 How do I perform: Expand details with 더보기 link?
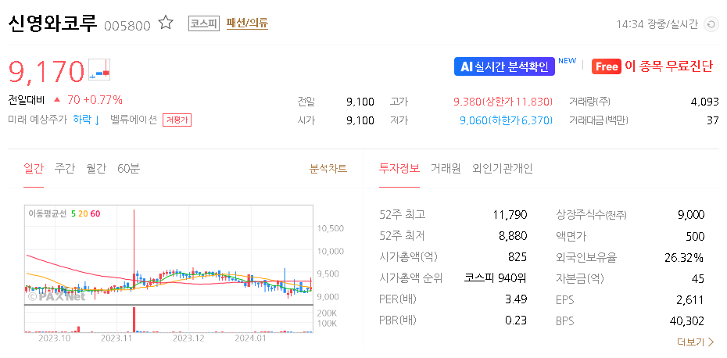(696, 342)
